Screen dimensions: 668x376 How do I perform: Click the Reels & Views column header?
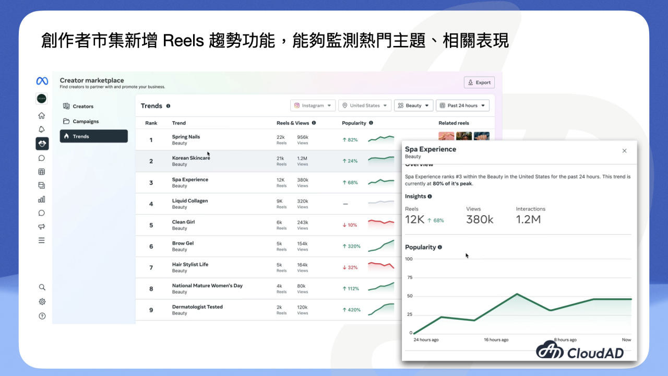tap(293, 123)
